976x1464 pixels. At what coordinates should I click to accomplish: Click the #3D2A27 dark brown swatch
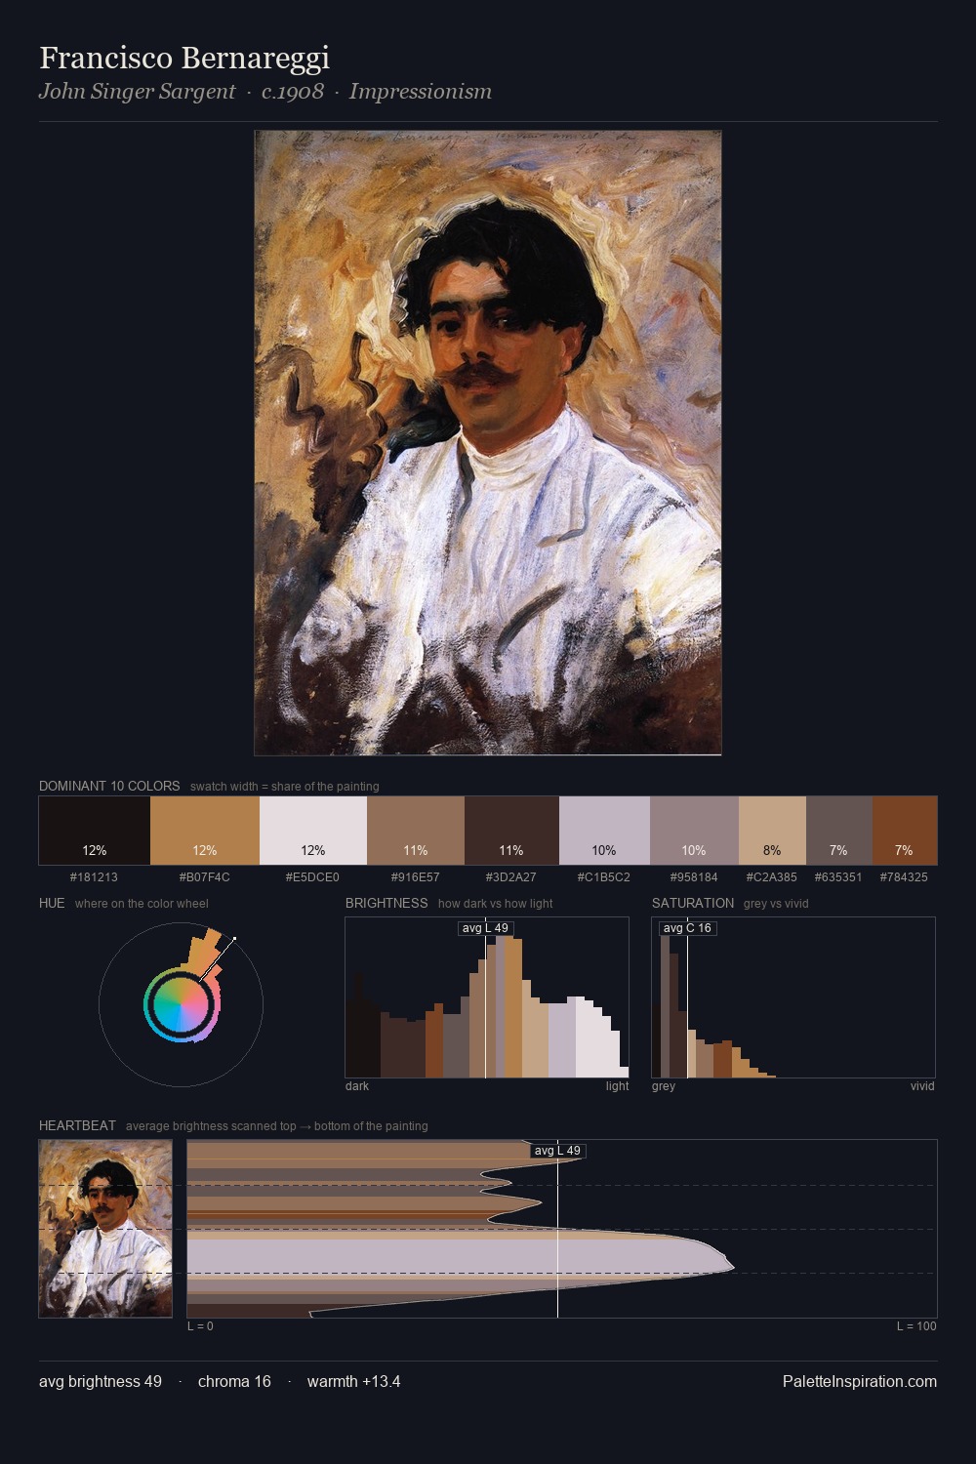(511, 831)
